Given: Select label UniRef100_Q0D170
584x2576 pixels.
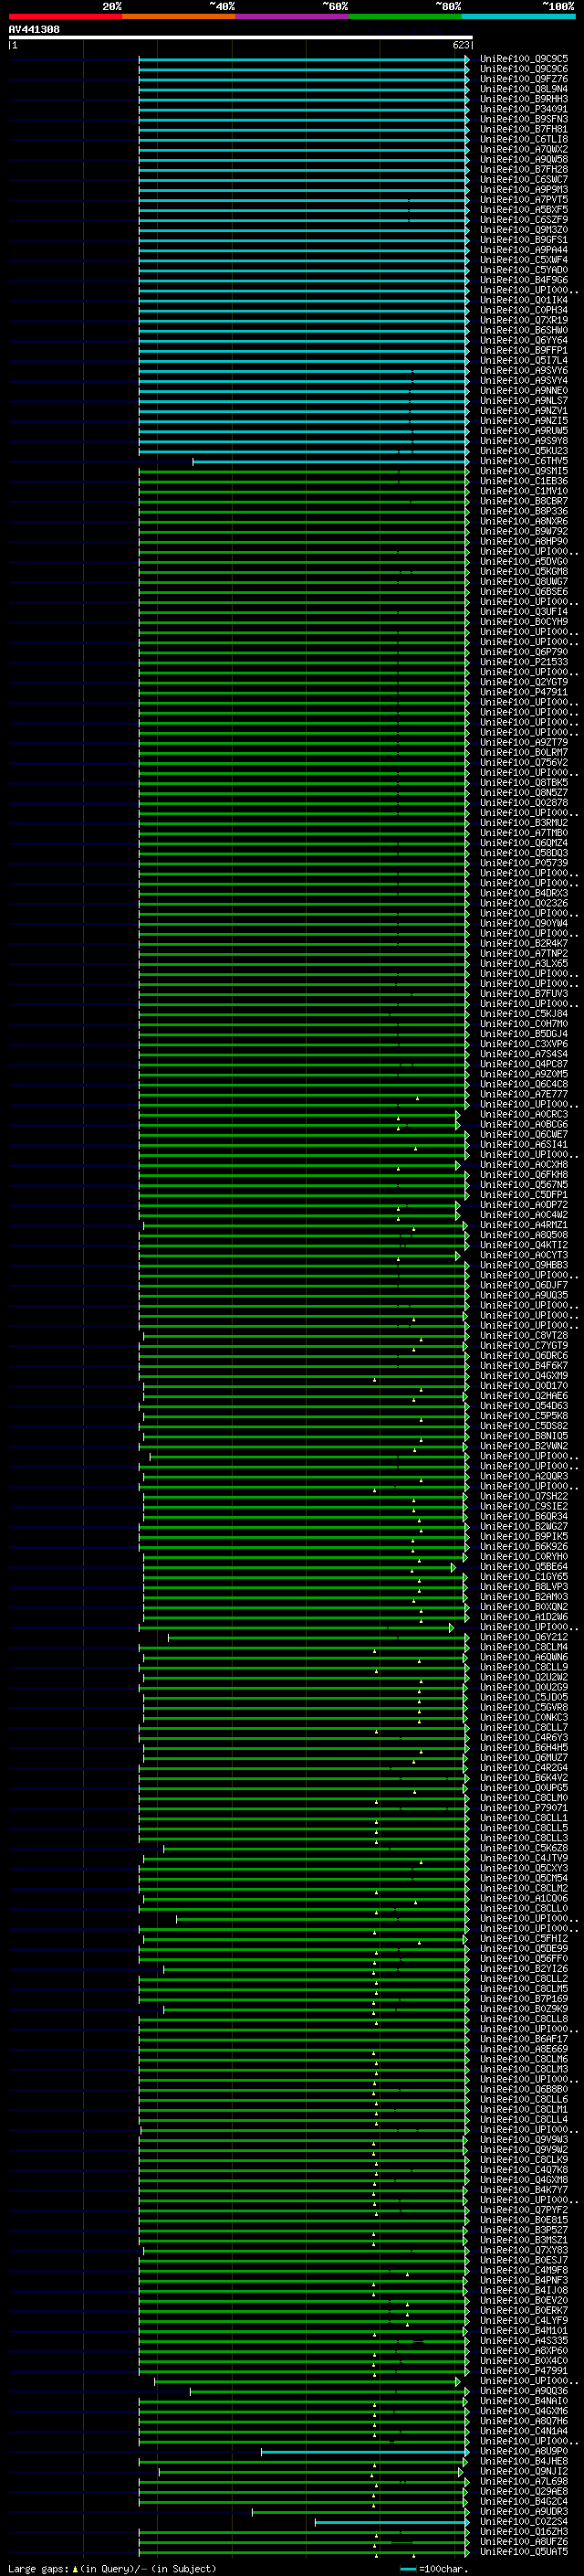Looking at the screenshot, I should tap(524, 1386).
